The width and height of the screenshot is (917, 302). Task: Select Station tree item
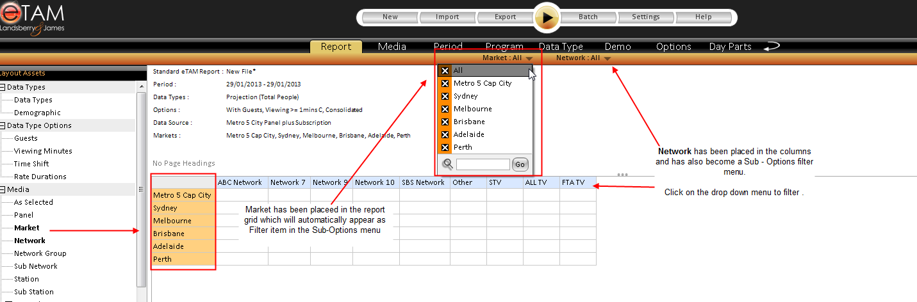point(26,279)
